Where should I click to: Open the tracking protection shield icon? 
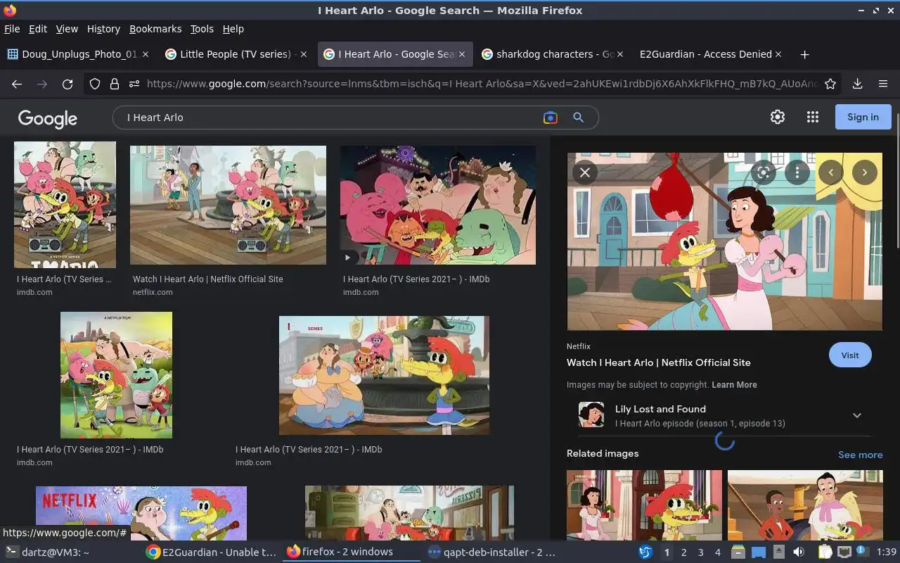95,84
